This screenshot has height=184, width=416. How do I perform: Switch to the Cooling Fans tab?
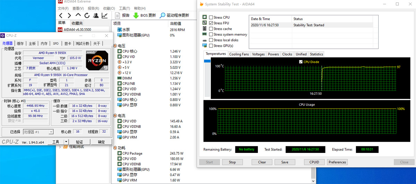239,54
